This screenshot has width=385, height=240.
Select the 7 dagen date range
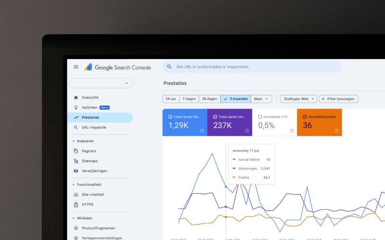tap(189, 99)
